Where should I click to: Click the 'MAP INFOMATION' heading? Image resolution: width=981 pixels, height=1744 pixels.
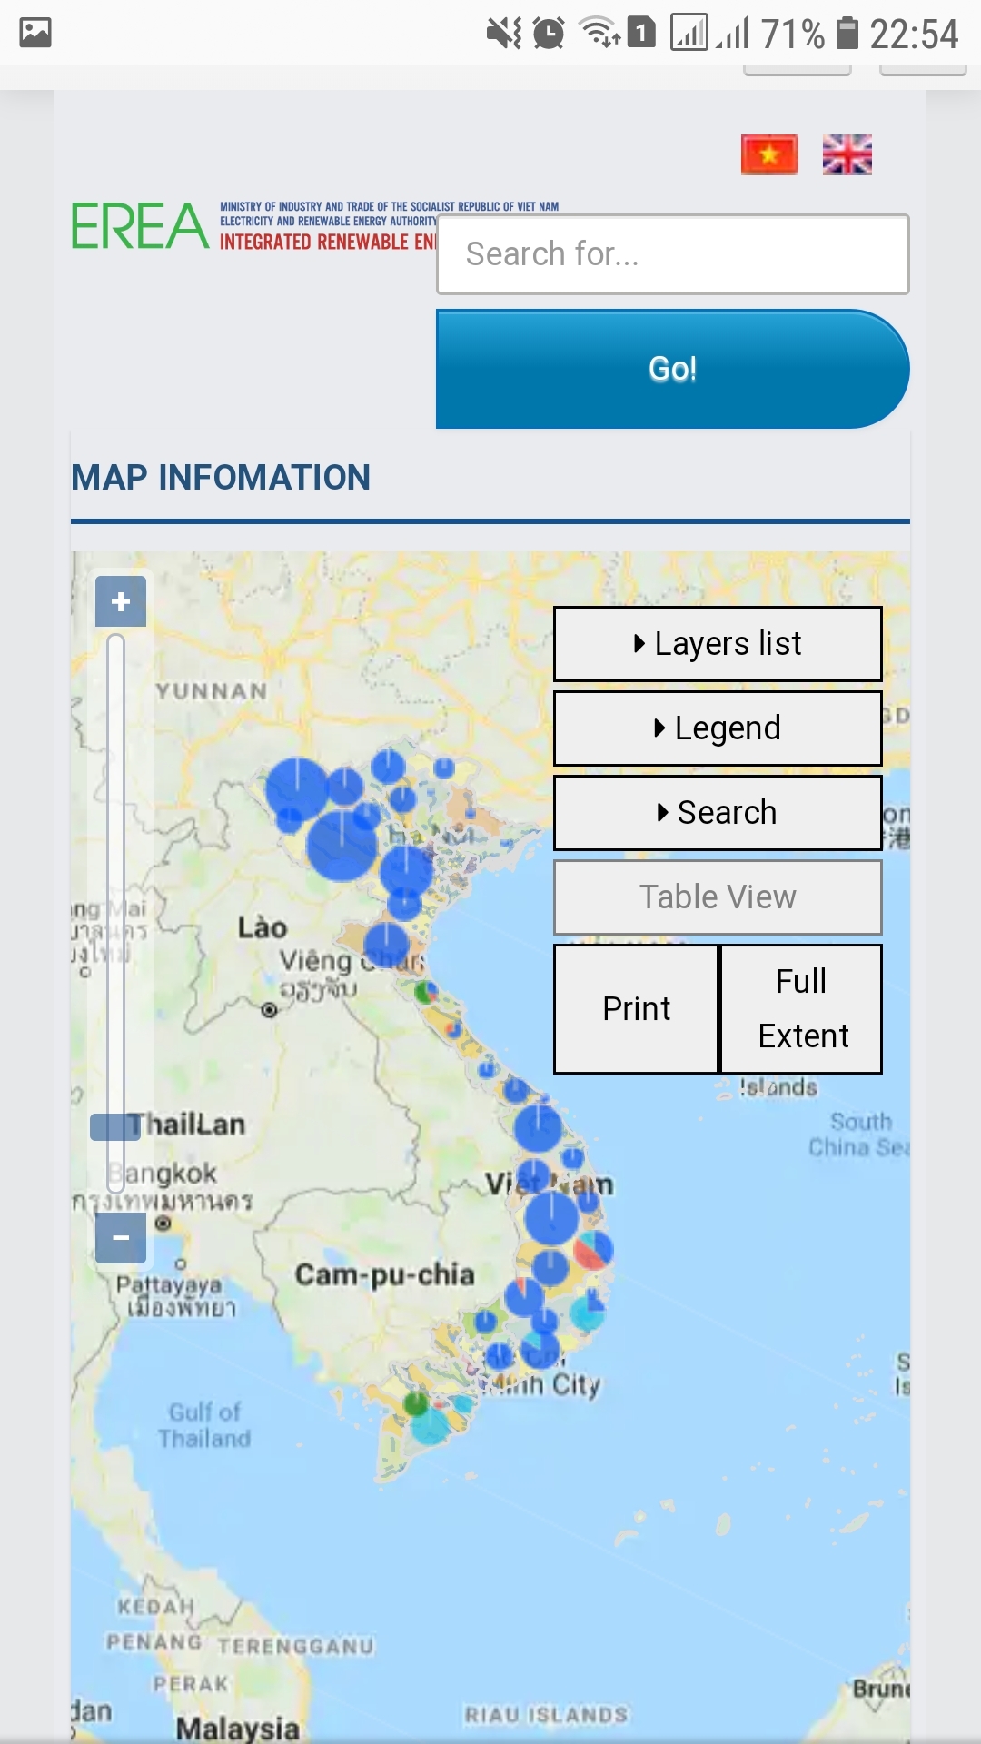pos(221,478)
